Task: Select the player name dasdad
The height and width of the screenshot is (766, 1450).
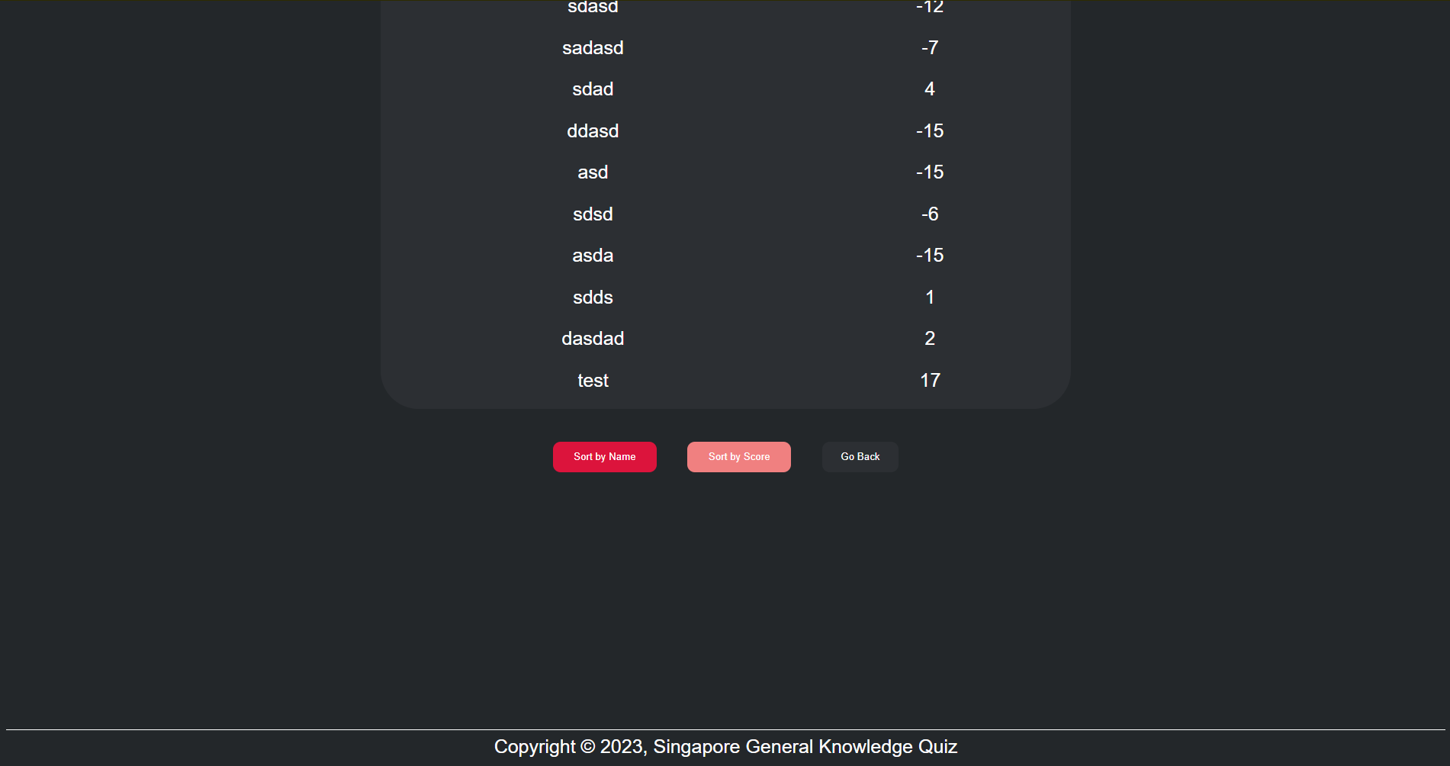Action: (593, 338)
